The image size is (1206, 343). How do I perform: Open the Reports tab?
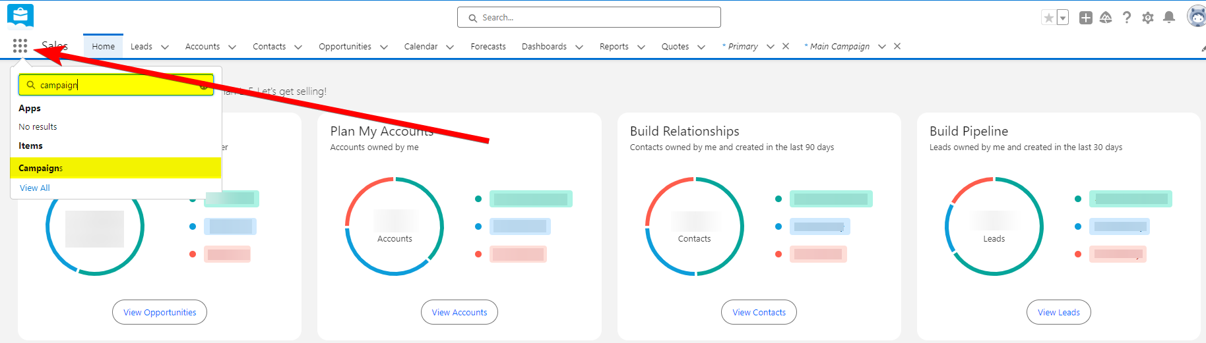[x=614, y=46]
